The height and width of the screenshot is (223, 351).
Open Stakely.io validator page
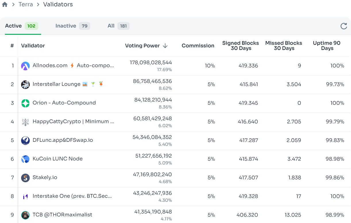pyautogui.click(x=45, y=177)
